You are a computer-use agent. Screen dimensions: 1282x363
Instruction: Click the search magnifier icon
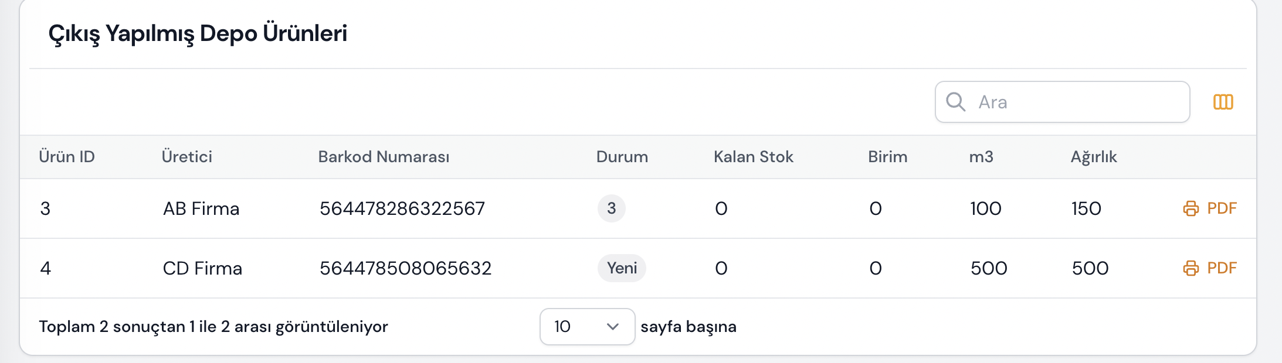(x=955, y=102)
